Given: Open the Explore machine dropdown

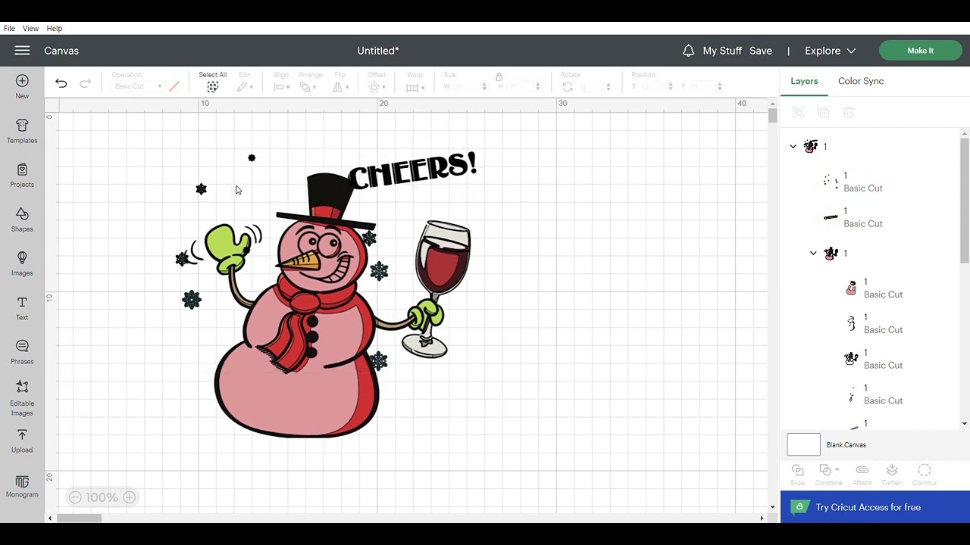Looking at the screenshot, I should [830, 51].
